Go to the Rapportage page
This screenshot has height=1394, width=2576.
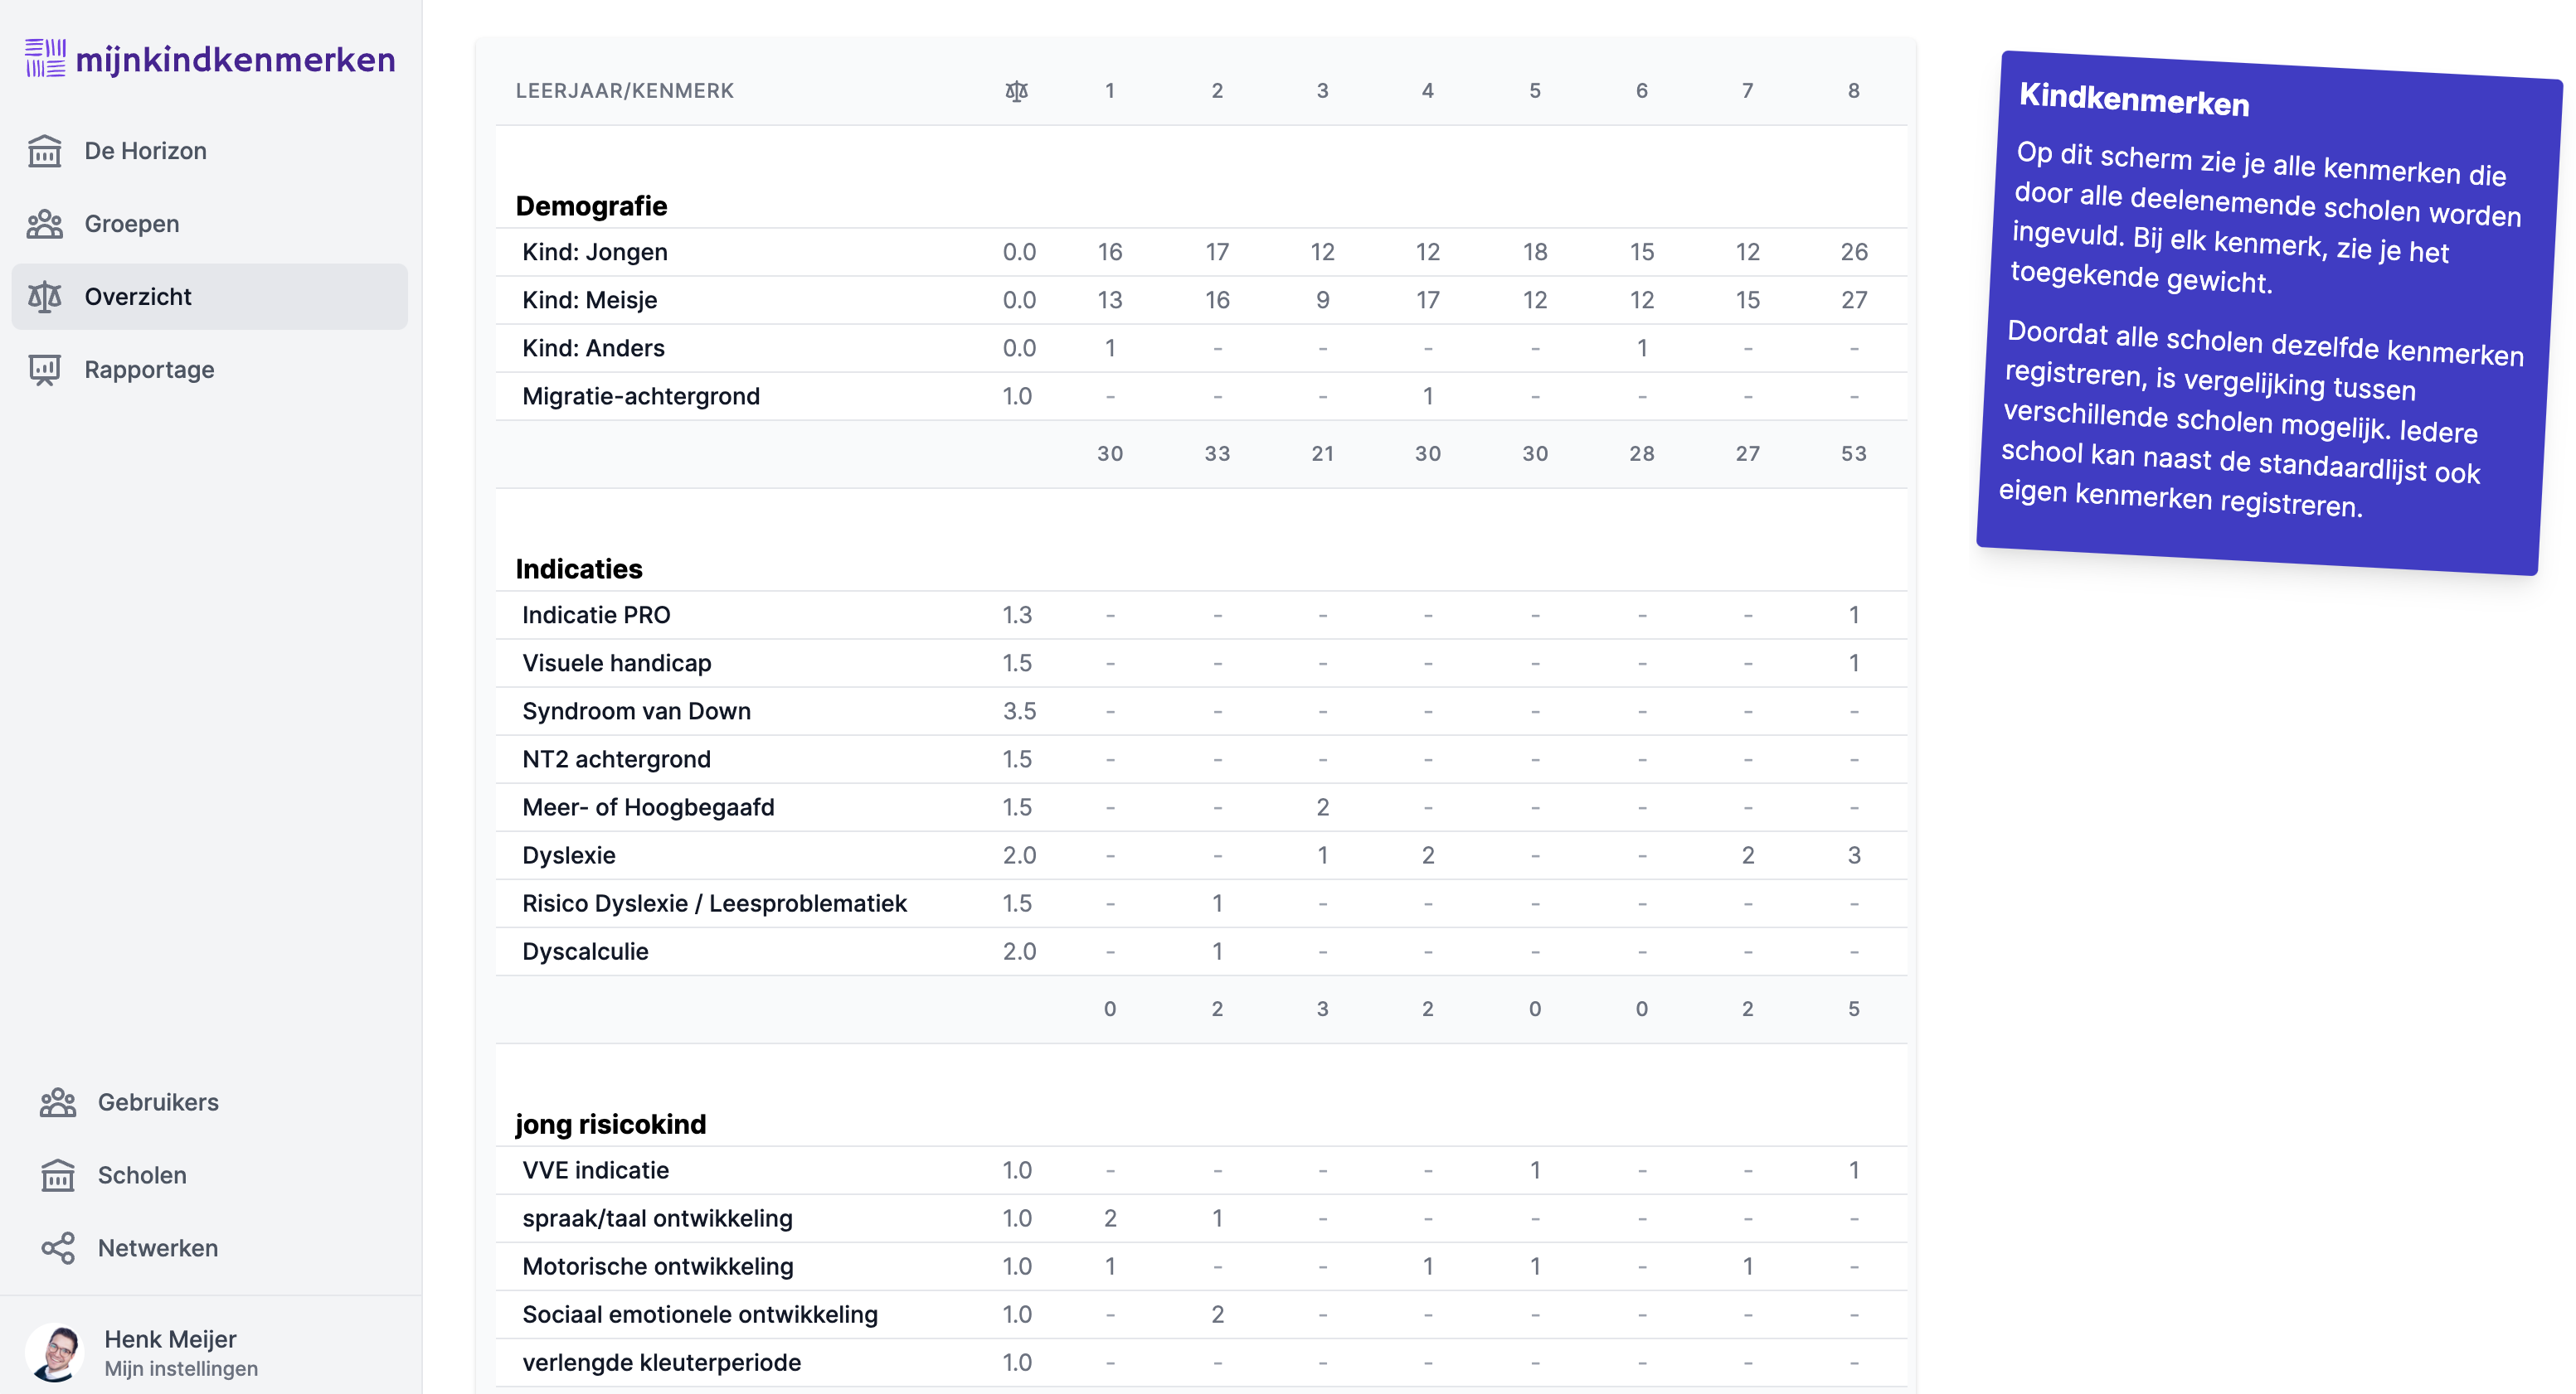(x=149, y=370)
